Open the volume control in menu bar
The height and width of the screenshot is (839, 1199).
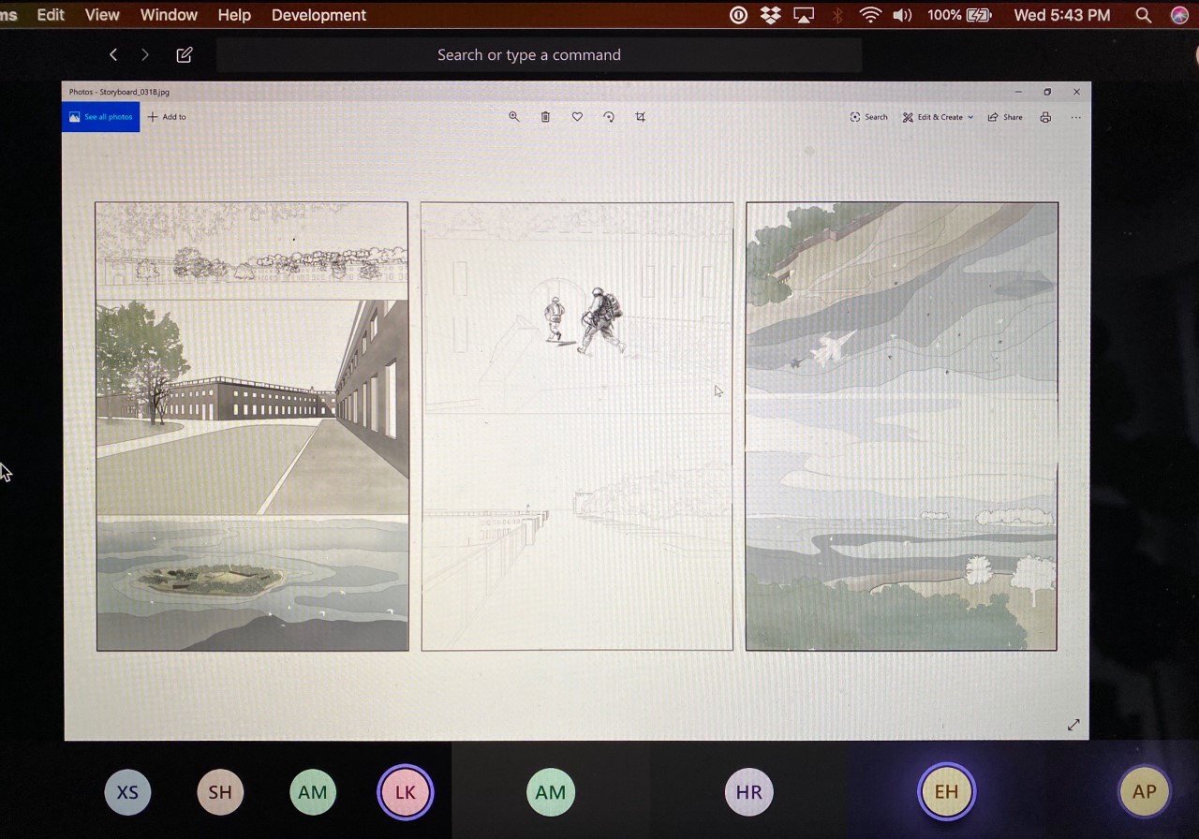[902, 15]
